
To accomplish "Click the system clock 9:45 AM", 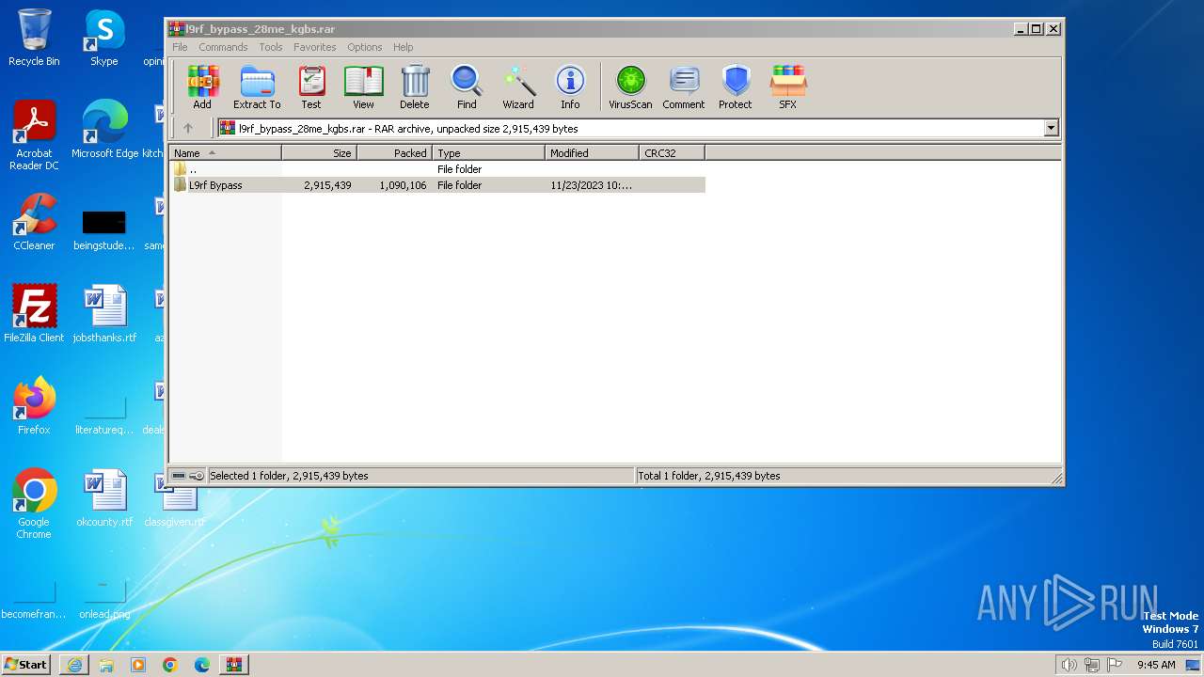I will coord(1156,665).
